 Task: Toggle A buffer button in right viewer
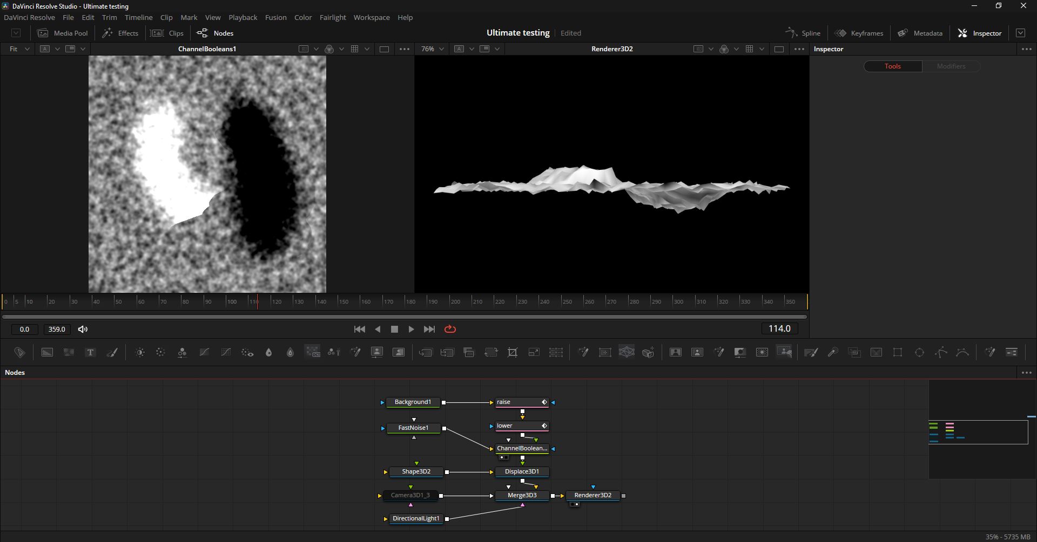click(459, 49)
